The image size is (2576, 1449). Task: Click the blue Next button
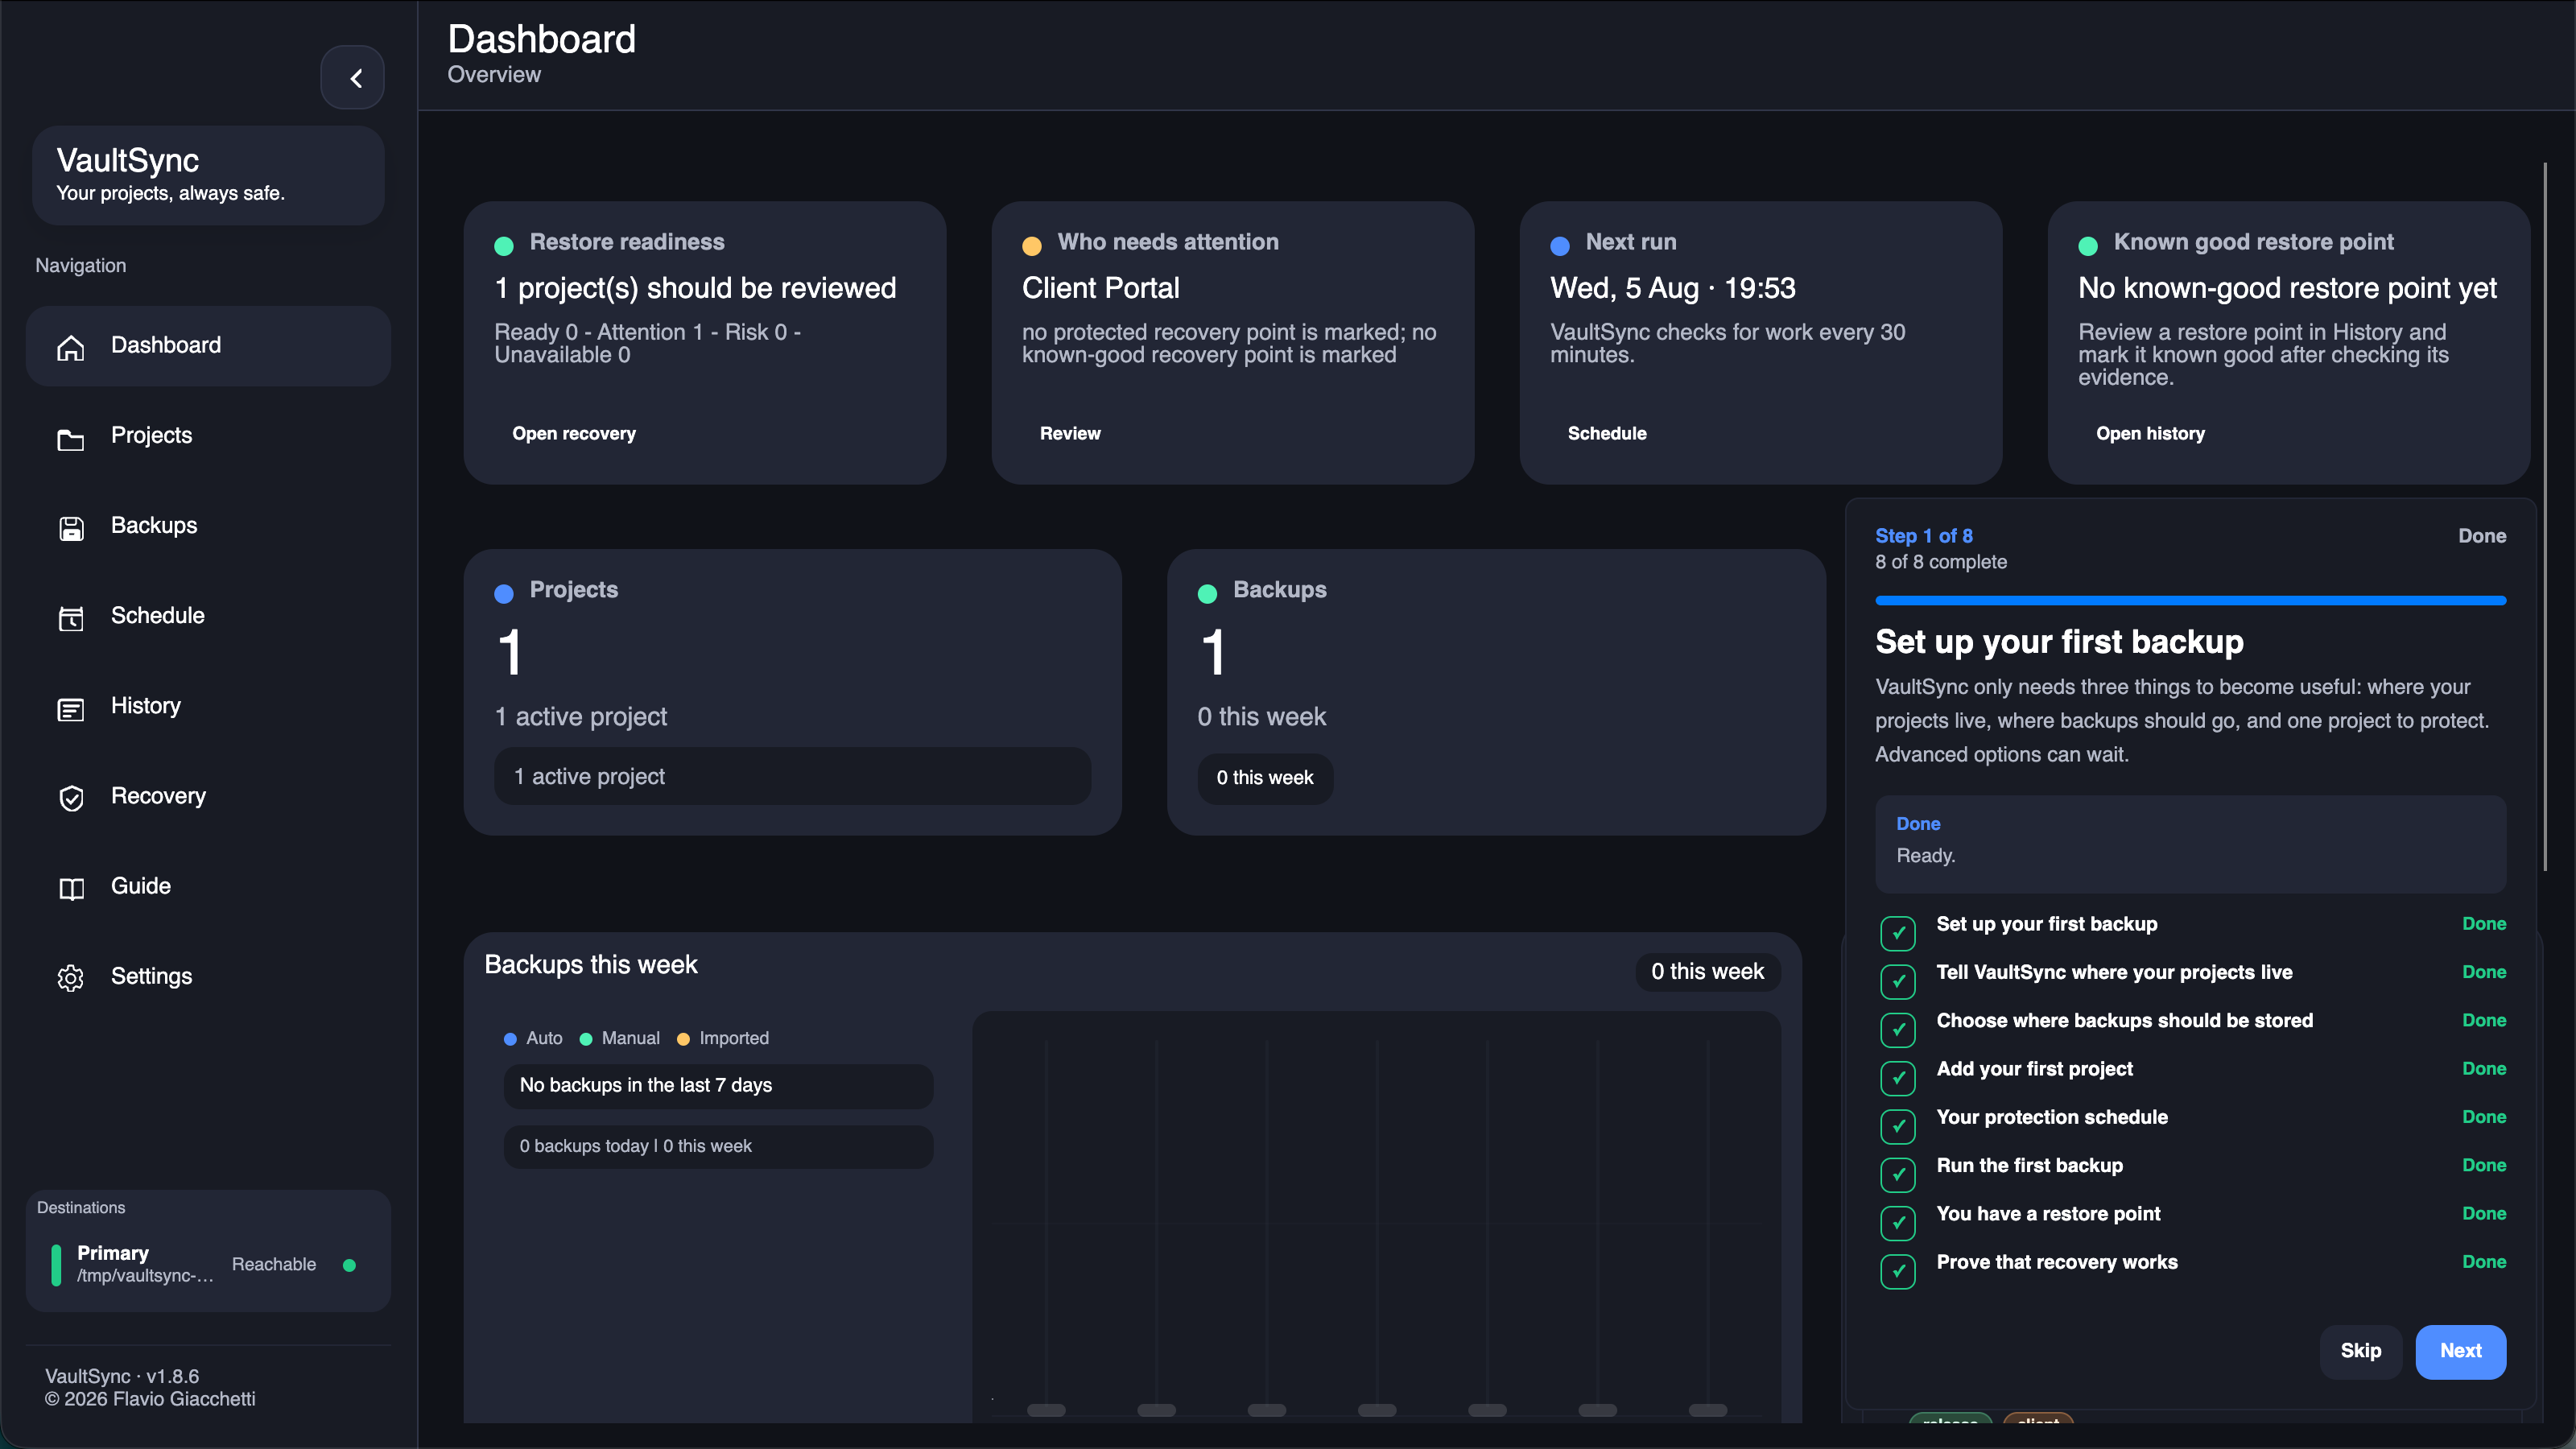[x=2460, y=1351]
